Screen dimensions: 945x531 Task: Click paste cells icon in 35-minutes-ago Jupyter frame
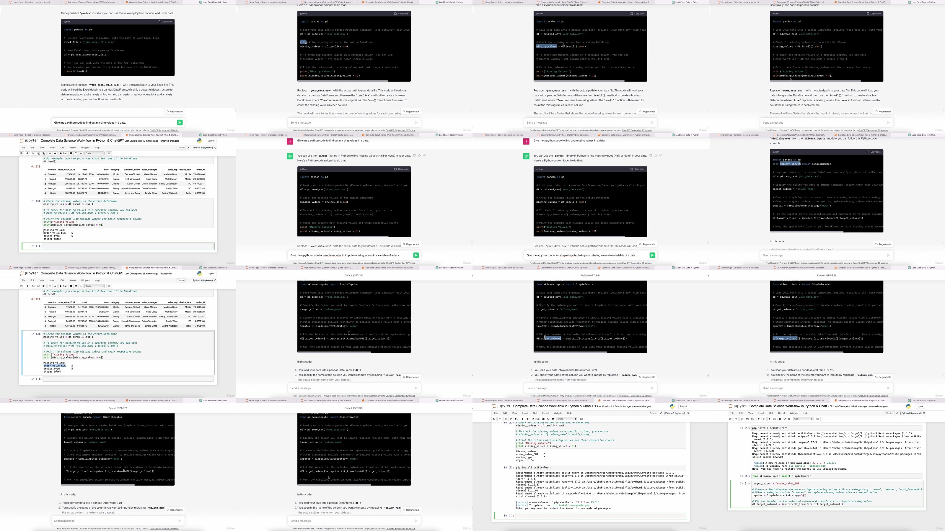point(752,419)
